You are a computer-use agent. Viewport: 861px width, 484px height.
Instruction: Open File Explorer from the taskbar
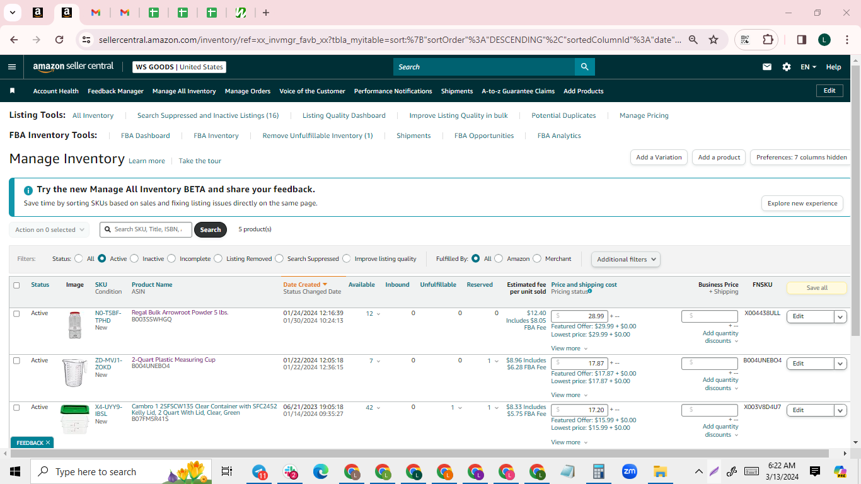(x=660, y=471)
